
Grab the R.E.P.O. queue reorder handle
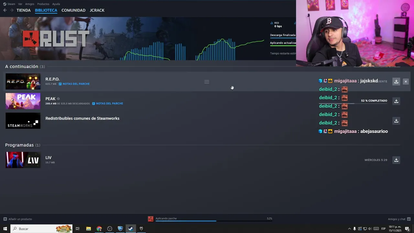207,82
